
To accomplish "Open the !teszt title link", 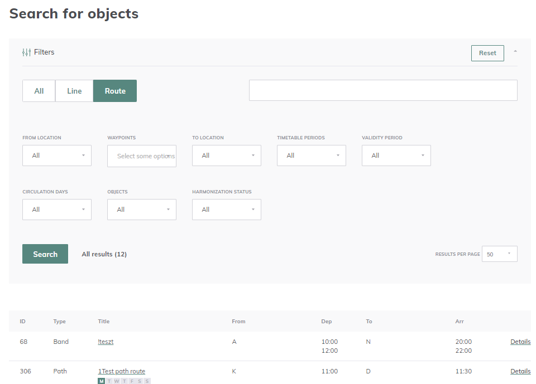I will tap(106, 342).
